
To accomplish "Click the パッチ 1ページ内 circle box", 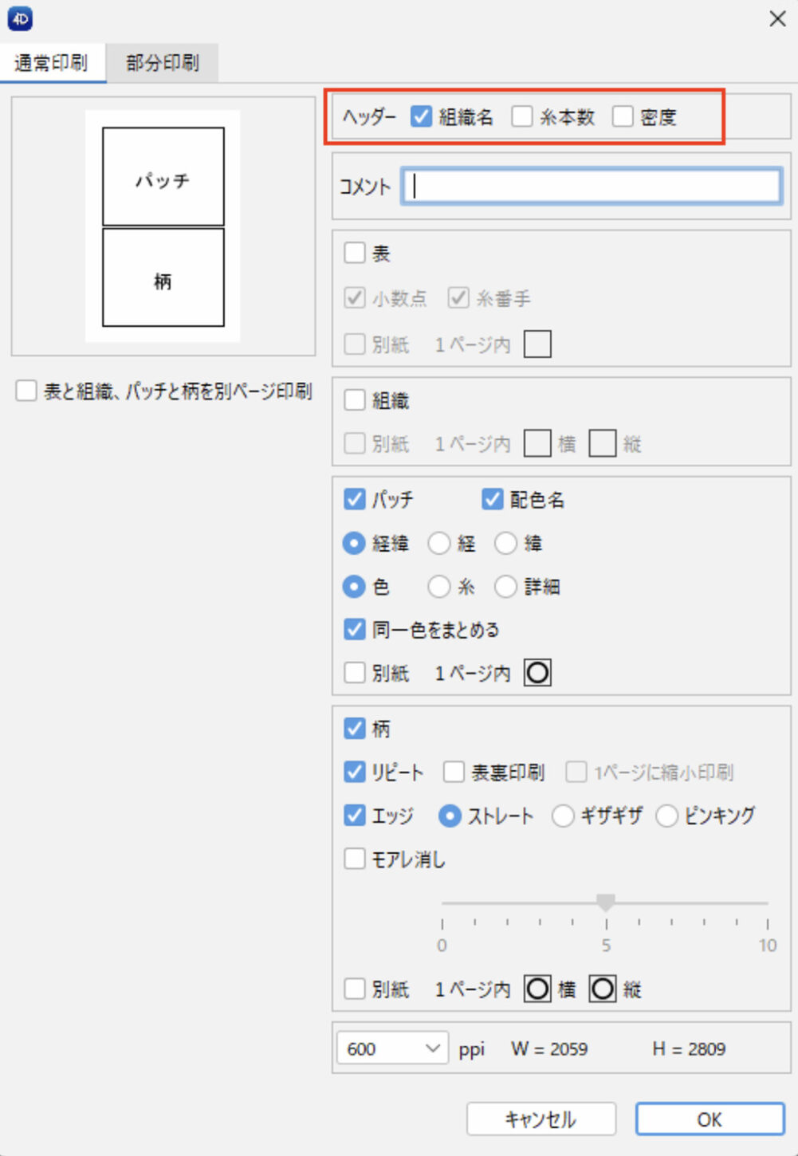I will pos(537,673).
